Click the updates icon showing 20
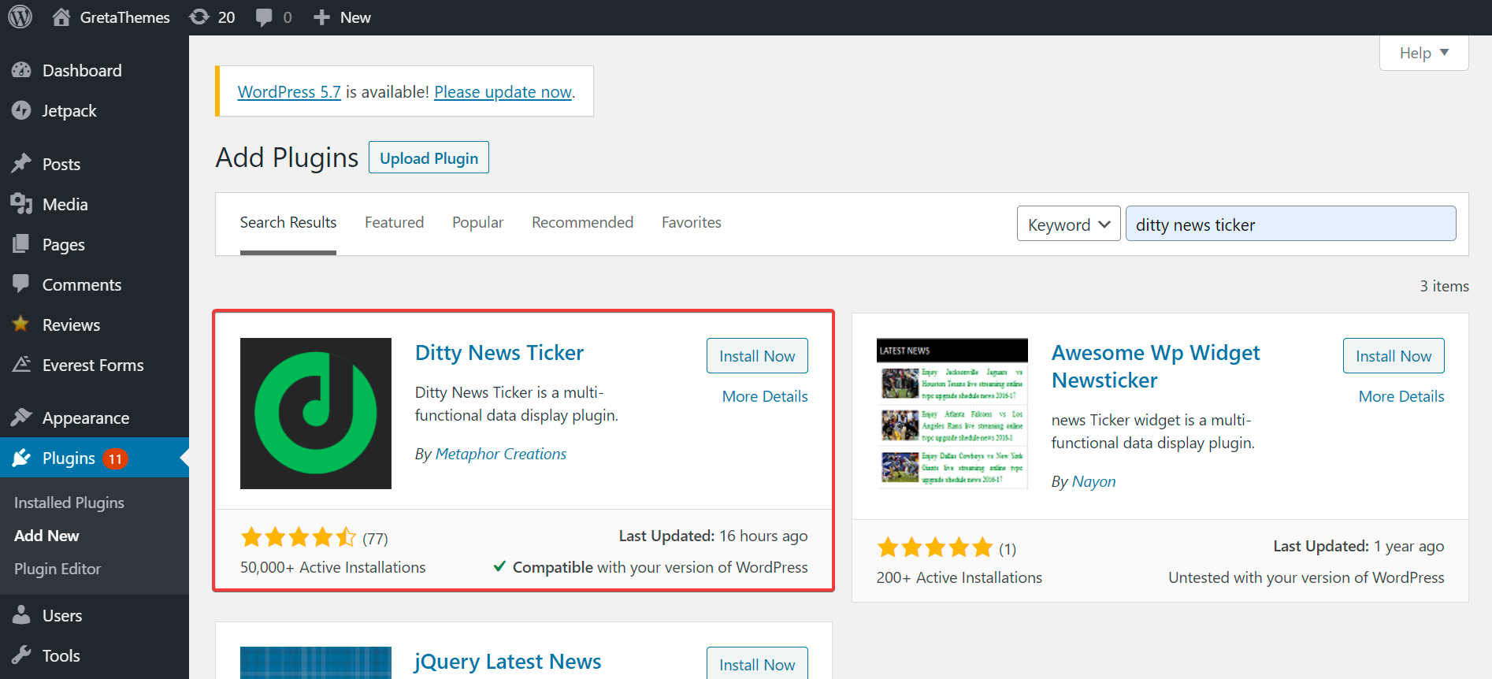 click(199, 17)
